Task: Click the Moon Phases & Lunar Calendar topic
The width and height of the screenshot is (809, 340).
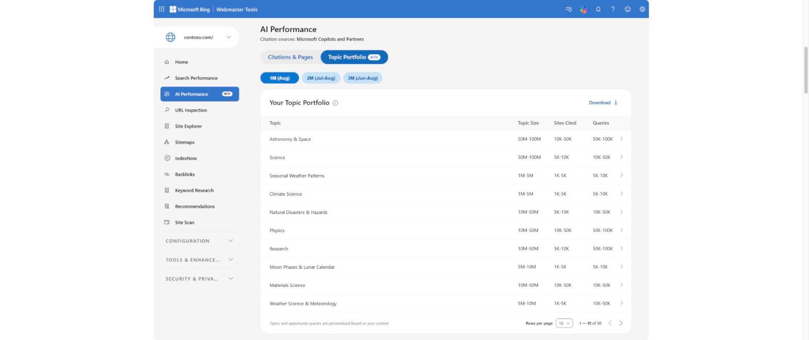Action: [x=302, y=267]
